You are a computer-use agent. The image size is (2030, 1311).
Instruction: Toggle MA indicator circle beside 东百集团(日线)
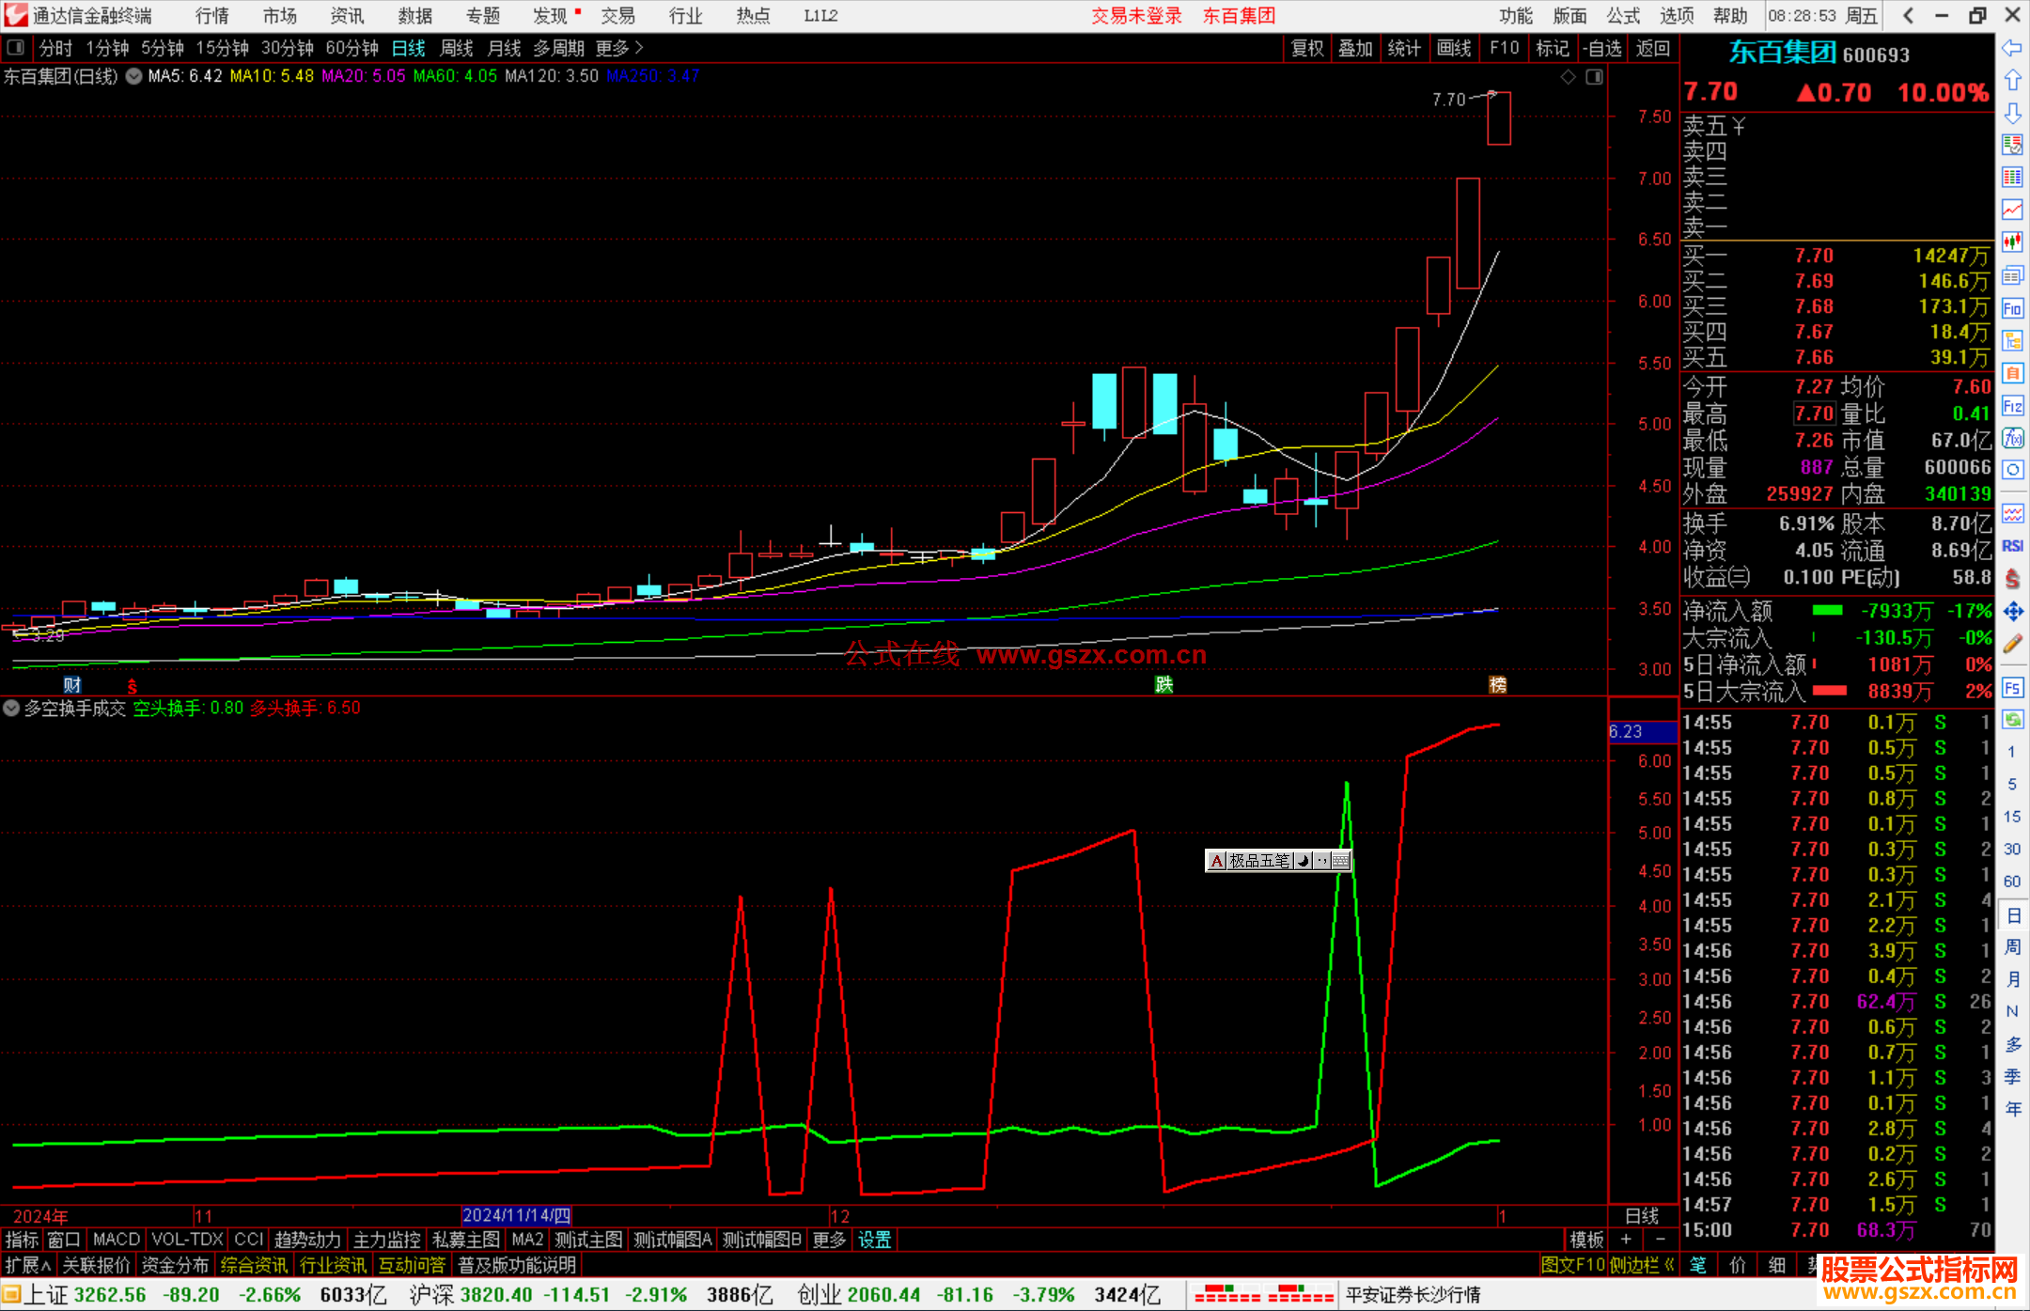click(133, 76)
